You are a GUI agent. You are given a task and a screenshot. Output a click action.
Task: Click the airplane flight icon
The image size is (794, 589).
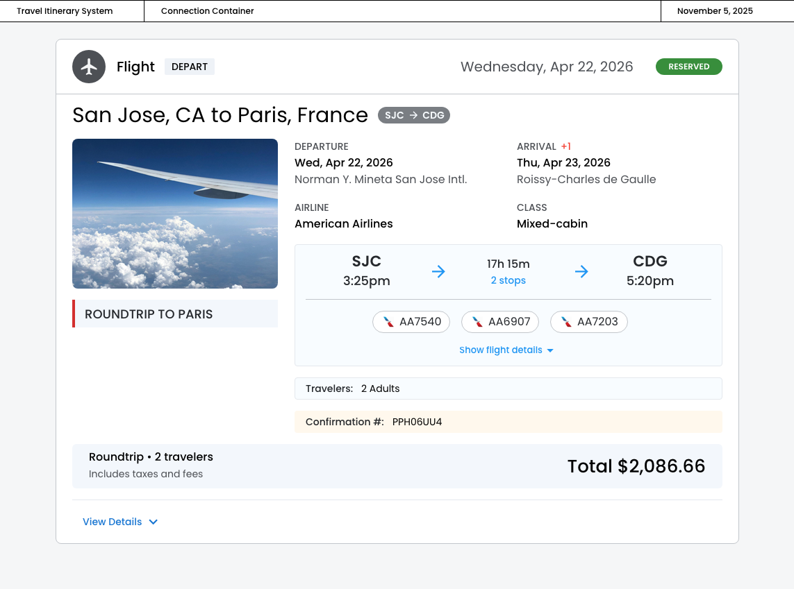click(89, 67)
